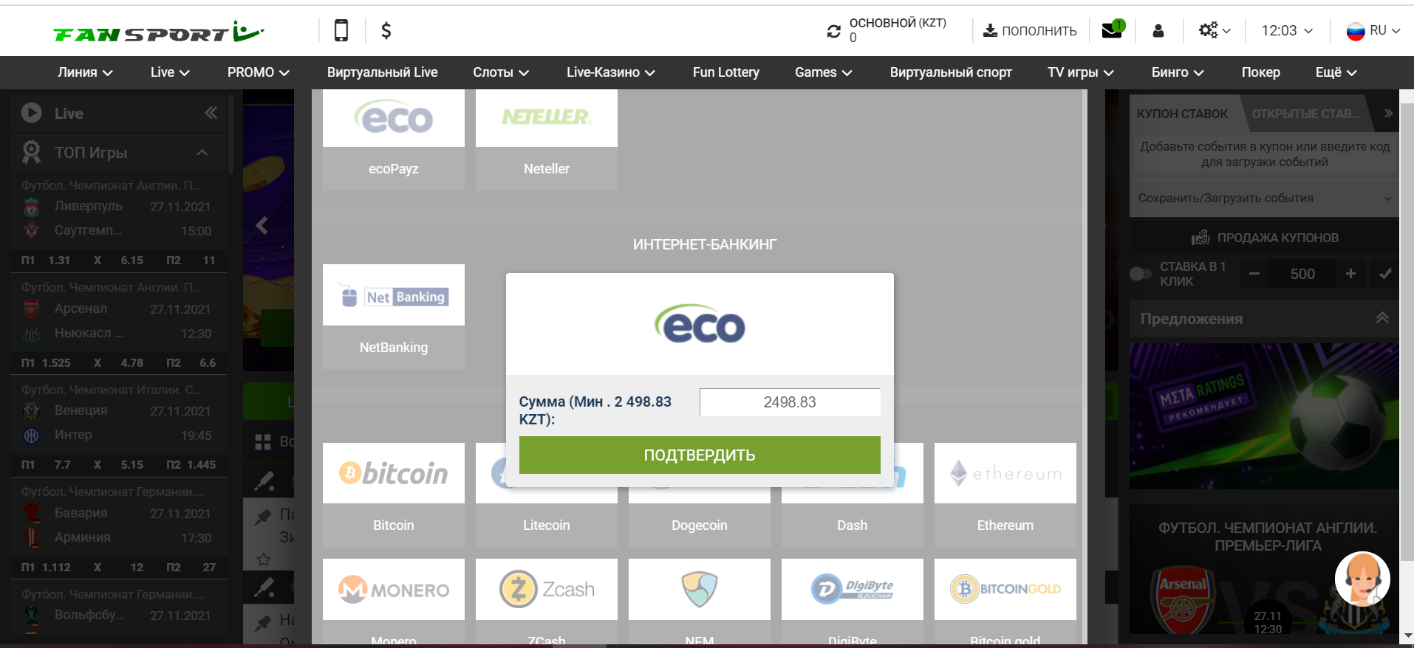This screenshot has width=1414, height=648.
Task: Select the Bitcoin payment tile
Action: pos(394,494)
